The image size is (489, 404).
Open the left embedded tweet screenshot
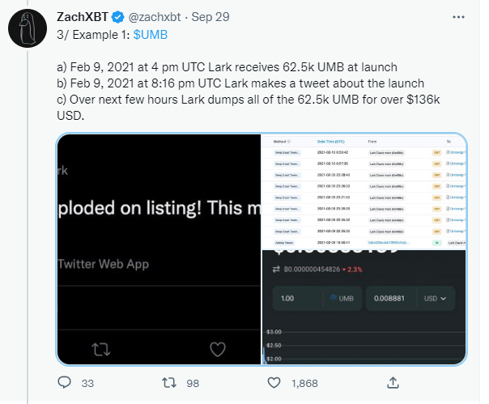[x=159, y=249]
